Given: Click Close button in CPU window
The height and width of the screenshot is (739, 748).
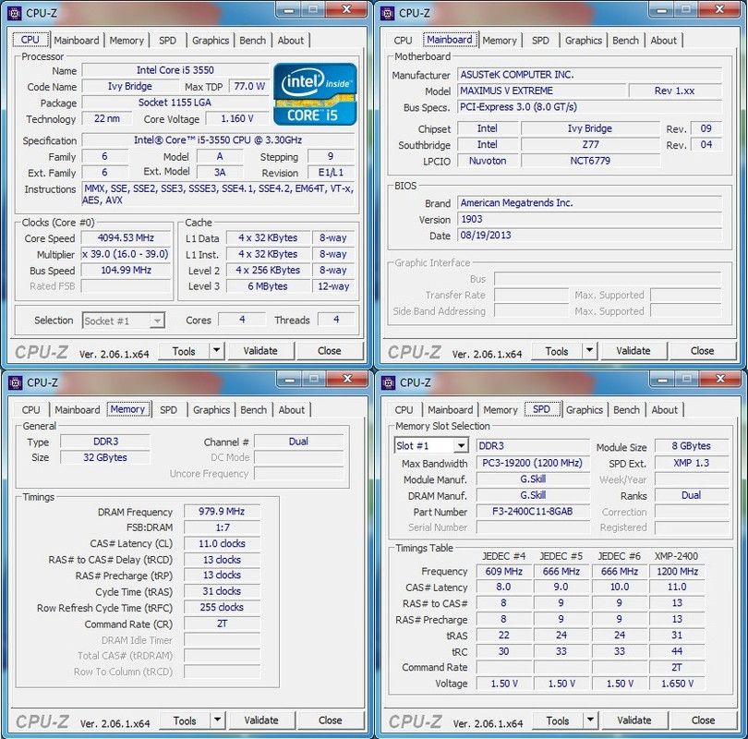Looking at the screenshot, I should click(329, 351).
